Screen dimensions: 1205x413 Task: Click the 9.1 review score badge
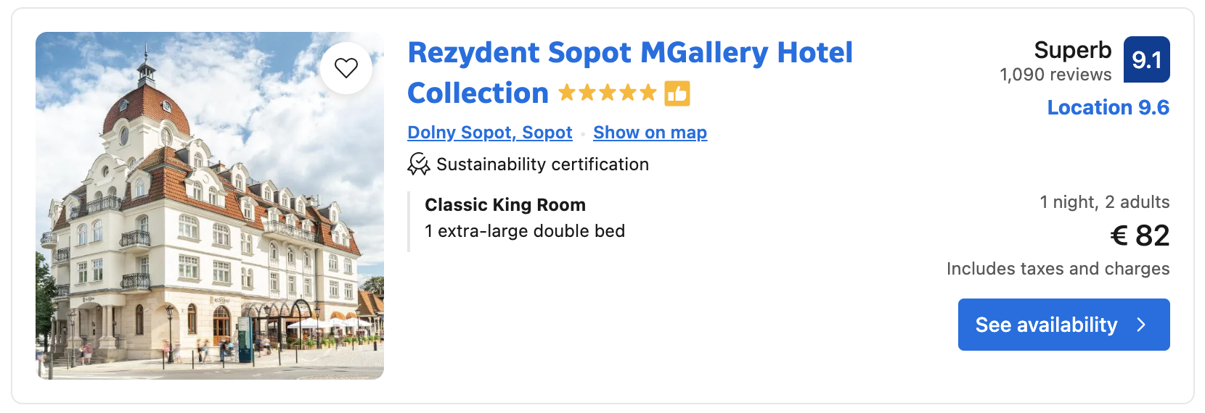[x=1146, y=59]
